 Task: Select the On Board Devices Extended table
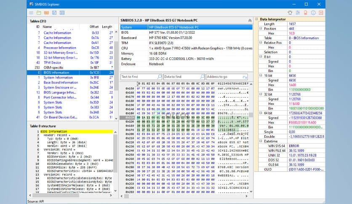tap(70, 117)
